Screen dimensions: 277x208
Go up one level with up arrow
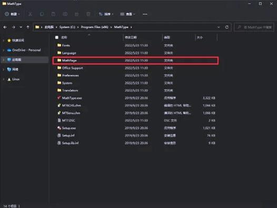(x=28, y=27)
